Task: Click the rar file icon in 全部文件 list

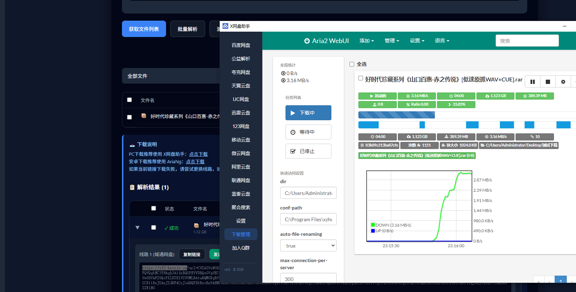Action: point(144,116)
